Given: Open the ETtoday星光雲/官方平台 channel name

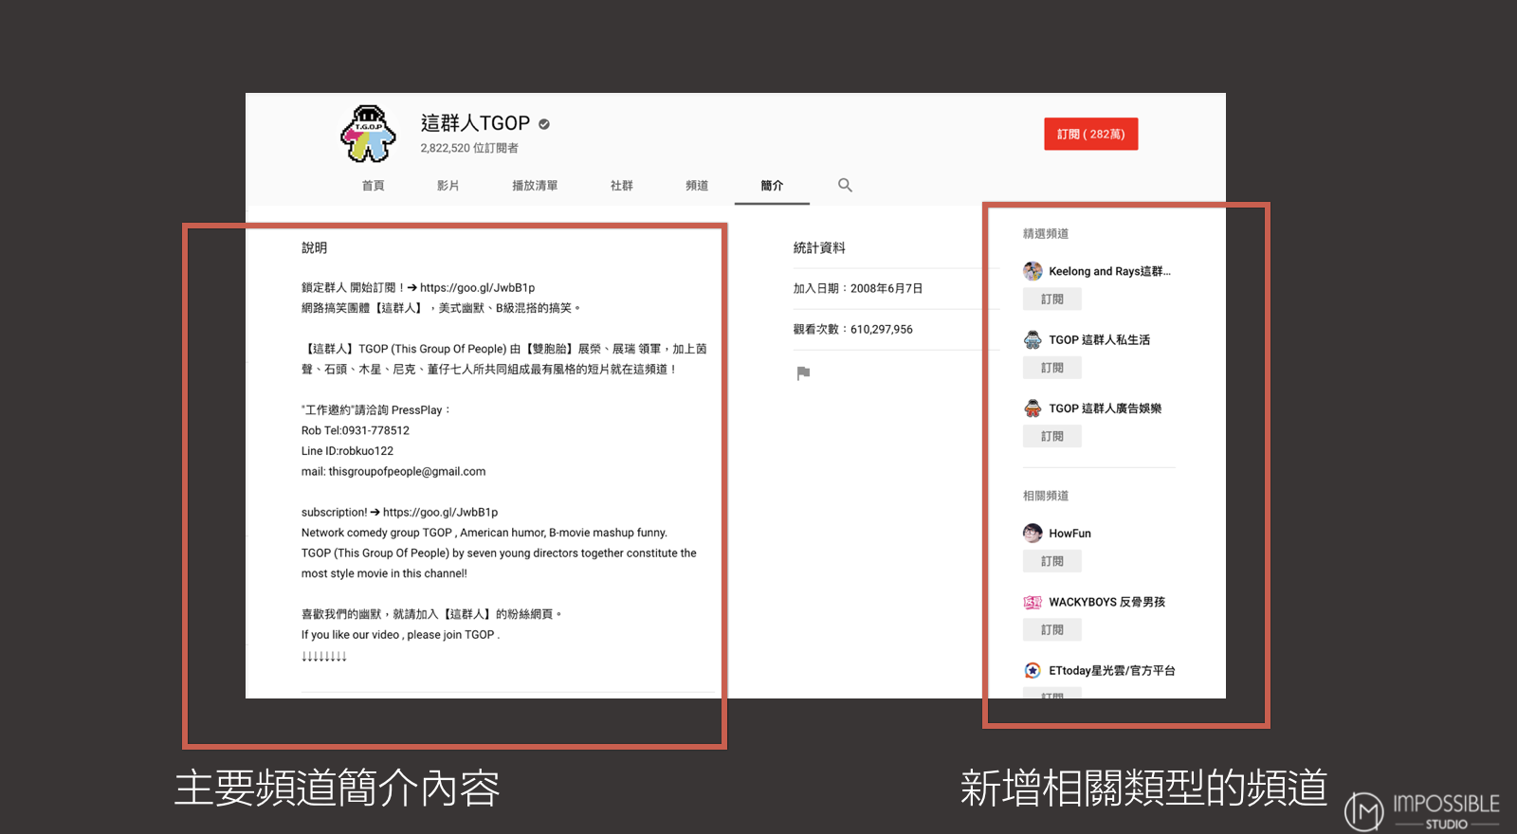Looking at the screenshot, I should [x=1111, y=670].
